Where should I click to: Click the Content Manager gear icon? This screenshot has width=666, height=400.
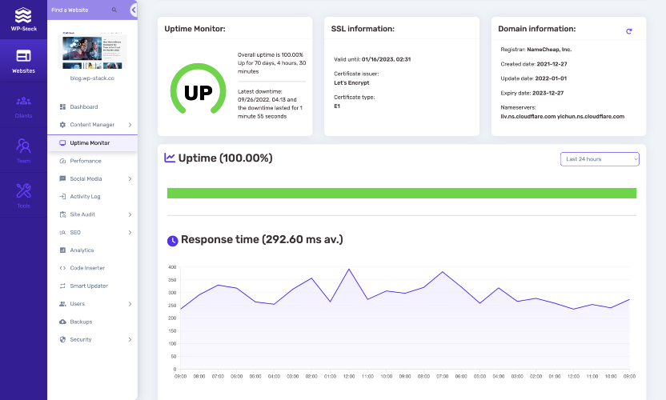point(63,125)
